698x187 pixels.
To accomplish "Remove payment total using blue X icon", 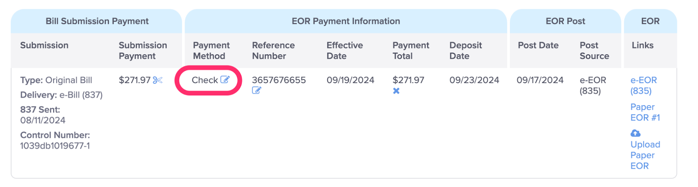I will click(396, 91).
